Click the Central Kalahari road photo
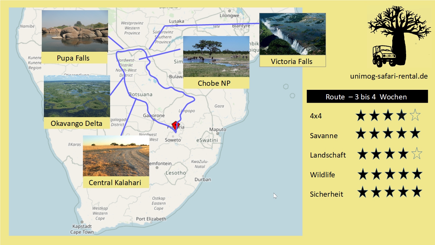This screenshot has height=245, width=435. coord(116,156)
